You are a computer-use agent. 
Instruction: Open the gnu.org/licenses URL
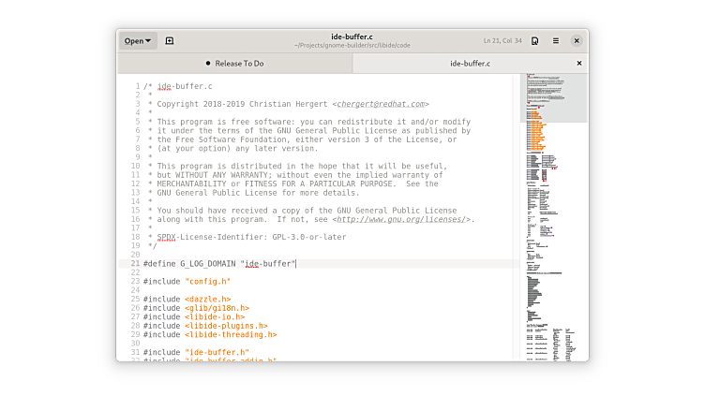(x=401, y=219)
